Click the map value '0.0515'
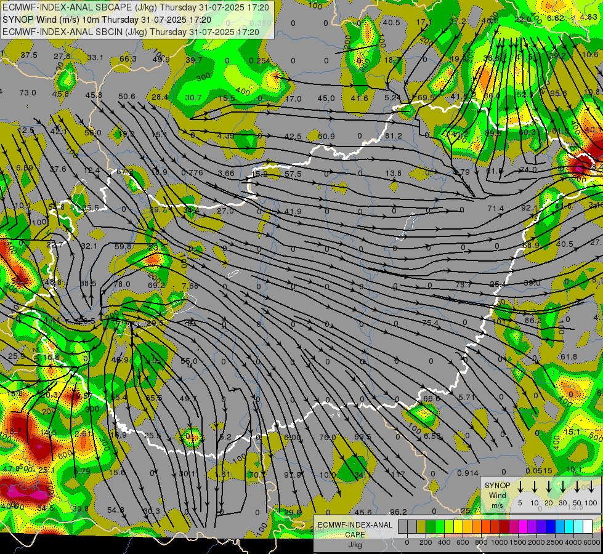Viewport: 603px width, 554px height. coord(539,470)
